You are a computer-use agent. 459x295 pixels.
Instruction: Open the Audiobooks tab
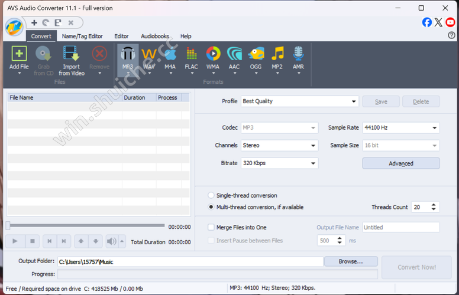[154, 36]
